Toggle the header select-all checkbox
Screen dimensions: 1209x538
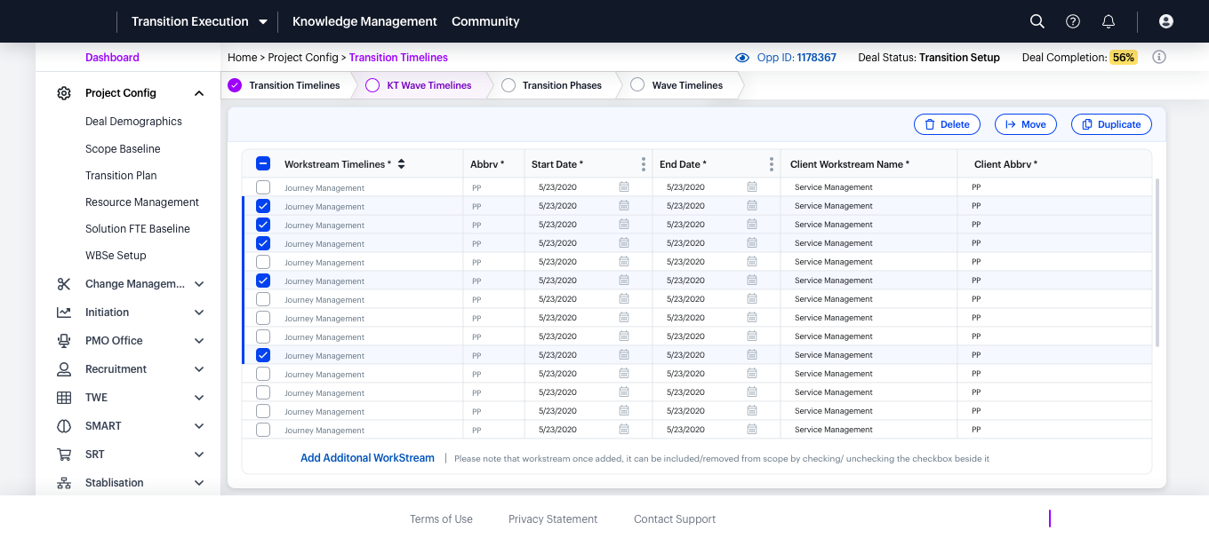coord(263,163)
